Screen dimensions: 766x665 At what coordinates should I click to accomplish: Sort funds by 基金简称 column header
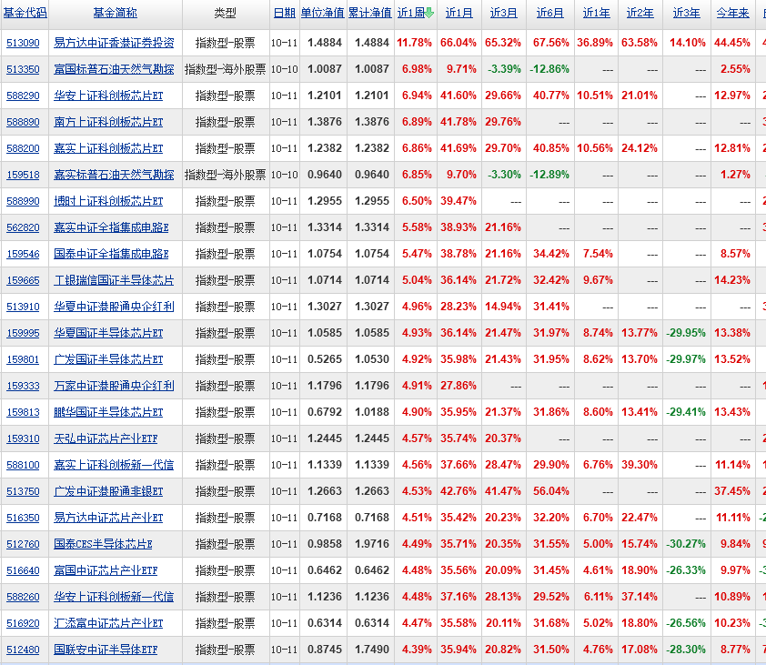coord(116,13)
